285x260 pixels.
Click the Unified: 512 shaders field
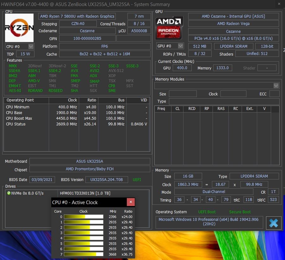(x=257, y=54)
